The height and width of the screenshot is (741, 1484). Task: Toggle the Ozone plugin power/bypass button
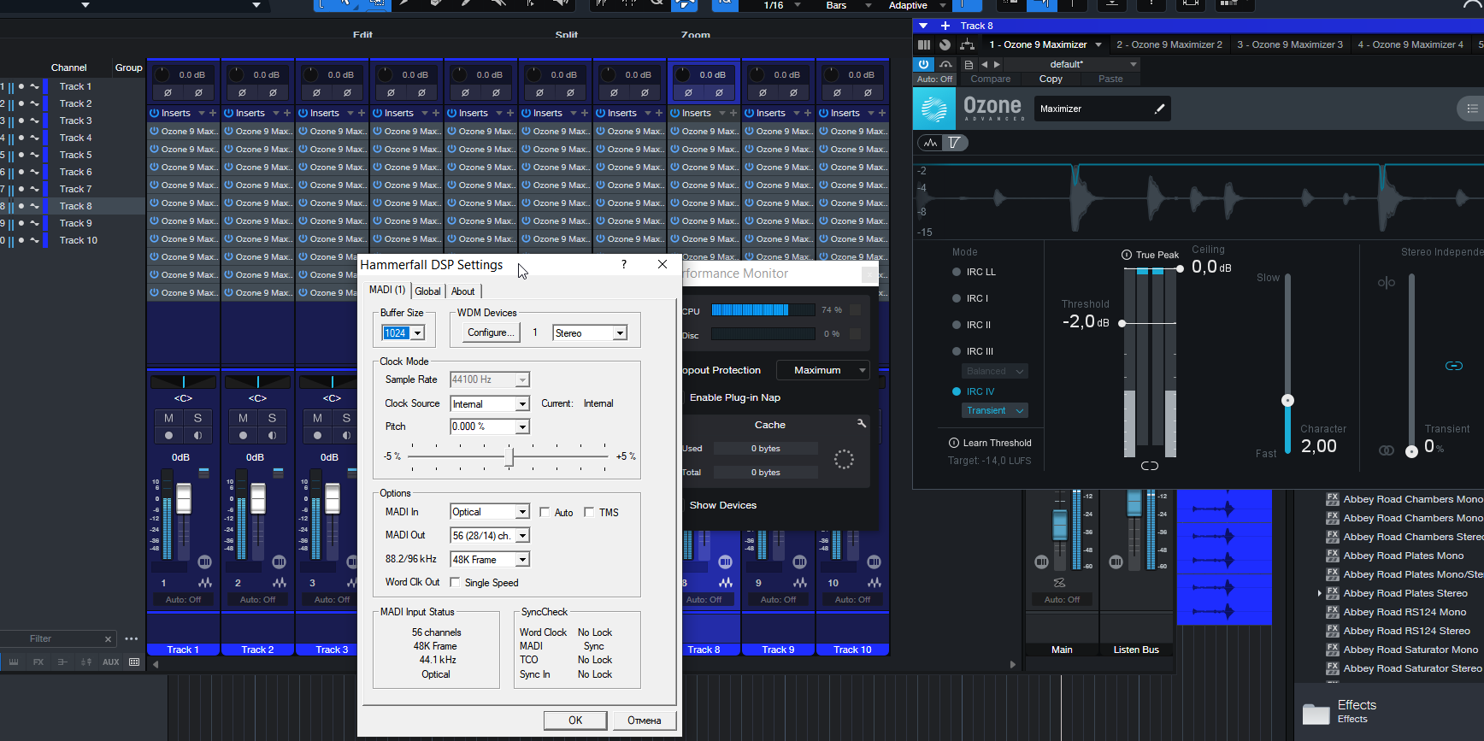coord(923,64)
